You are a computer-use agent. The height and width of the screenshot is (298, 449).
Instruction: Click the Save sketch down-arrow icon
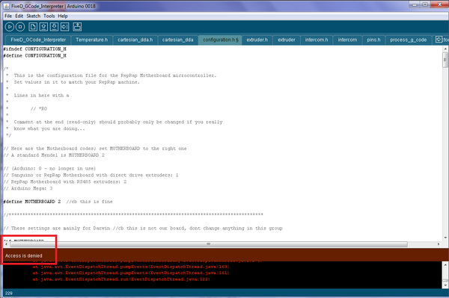pos(54,27)
